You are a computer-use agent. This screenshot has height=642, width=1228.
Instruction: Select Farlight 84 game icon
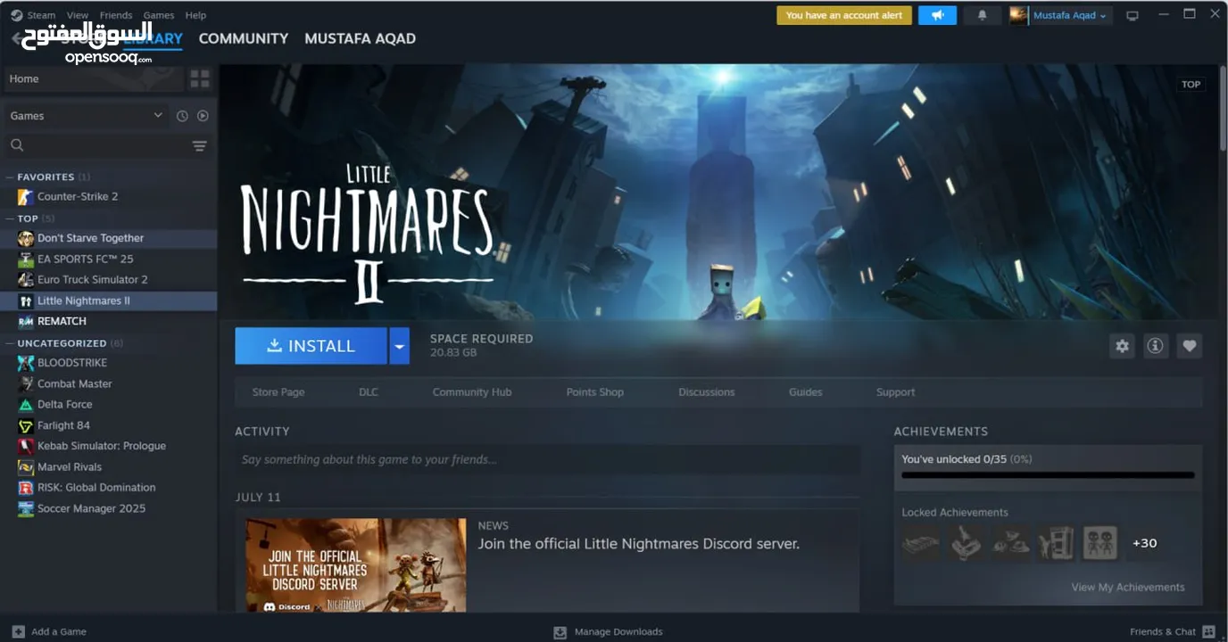tap(26, 425)
